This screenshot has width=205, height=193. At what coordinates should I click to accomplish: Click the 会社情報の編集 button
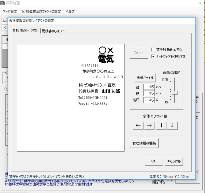(144, 143)
